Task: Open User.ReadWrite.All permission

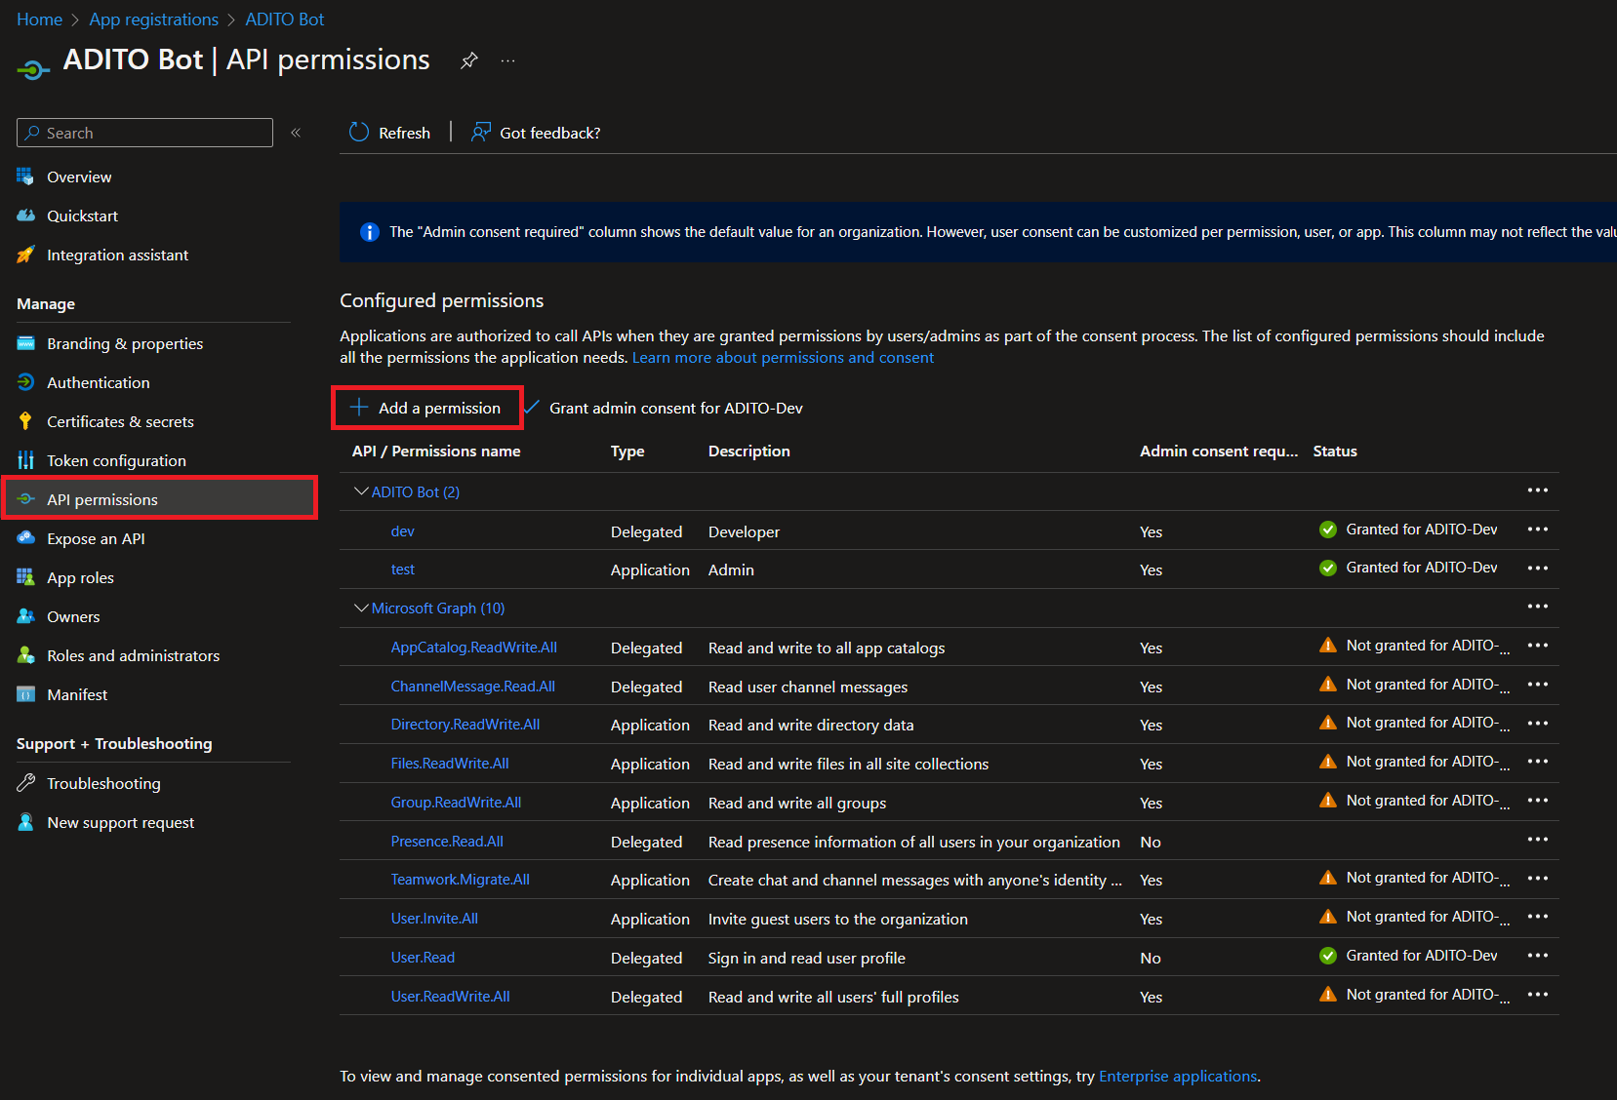Action: coord(450,997)
